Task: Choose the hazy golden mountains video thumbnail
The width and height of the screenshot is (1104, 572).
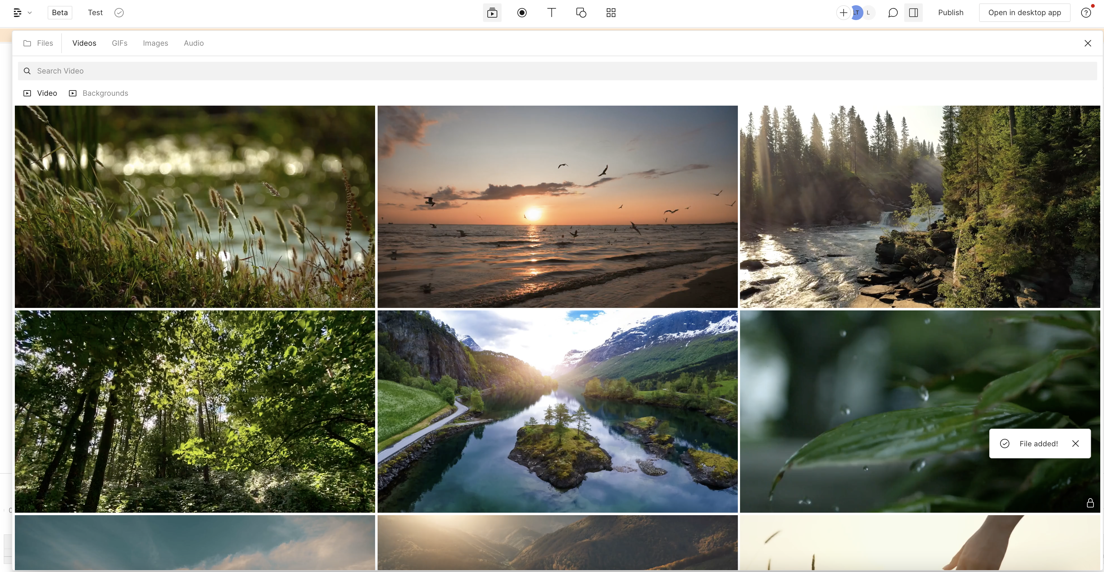Action: [x=558, y=542]
